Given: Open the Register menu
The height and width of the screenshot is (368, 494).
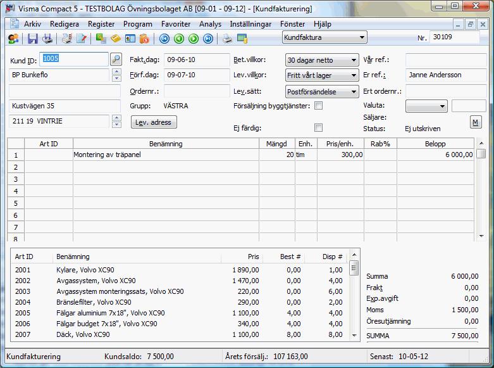Looking at the screenshot, I should click(x=101, y=24).
